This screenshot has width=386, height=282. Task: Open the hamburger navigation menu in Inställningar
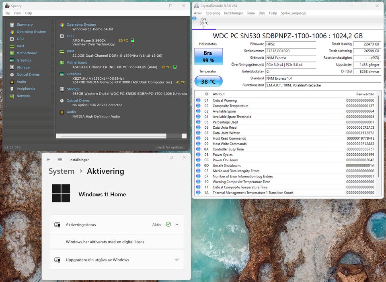[x=60, y=160]
